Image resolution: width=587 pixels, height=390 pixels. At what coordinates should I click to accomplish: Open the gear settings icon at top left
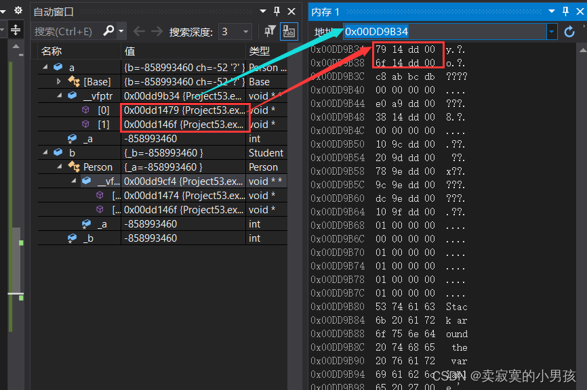click(18, 10)
